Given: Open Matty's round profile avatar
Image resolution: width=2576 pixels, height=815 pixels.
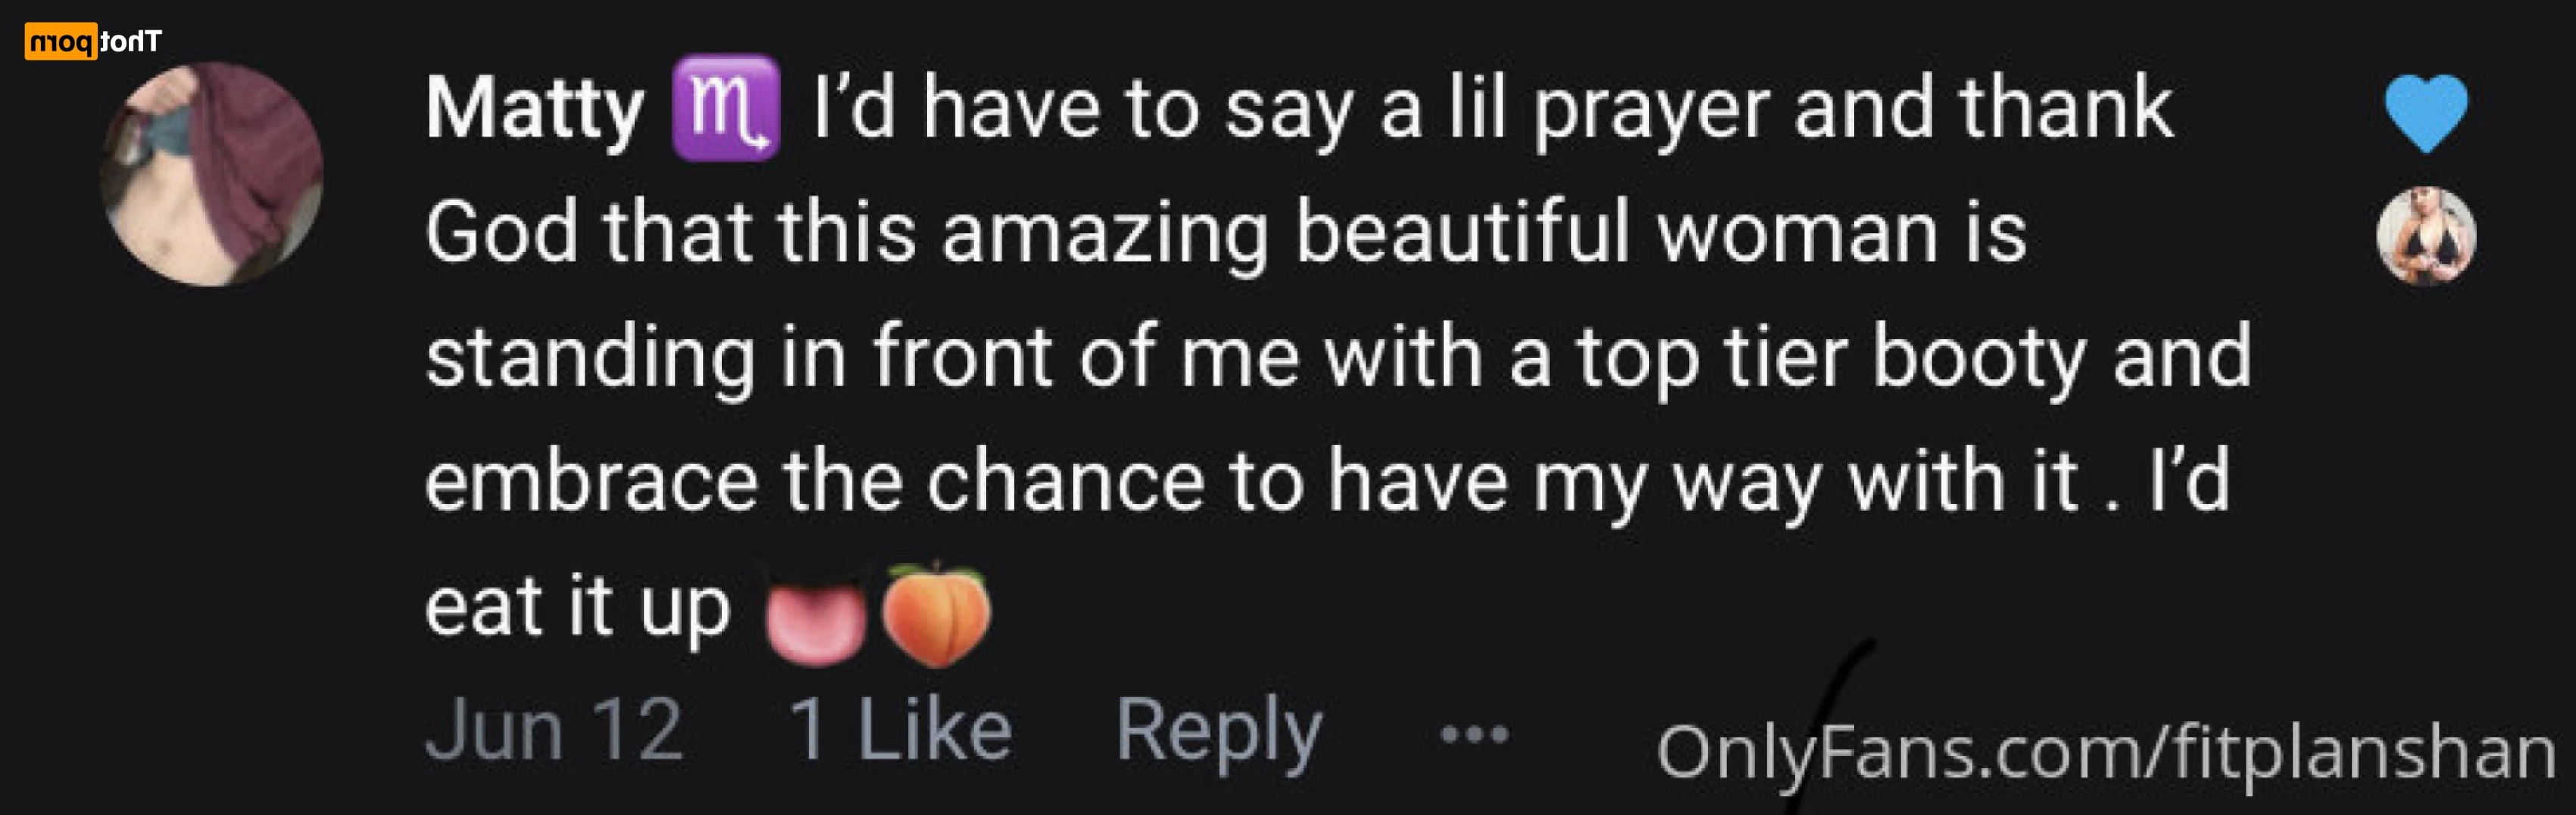Looking at the screenshot, I should tap(211, 175).
